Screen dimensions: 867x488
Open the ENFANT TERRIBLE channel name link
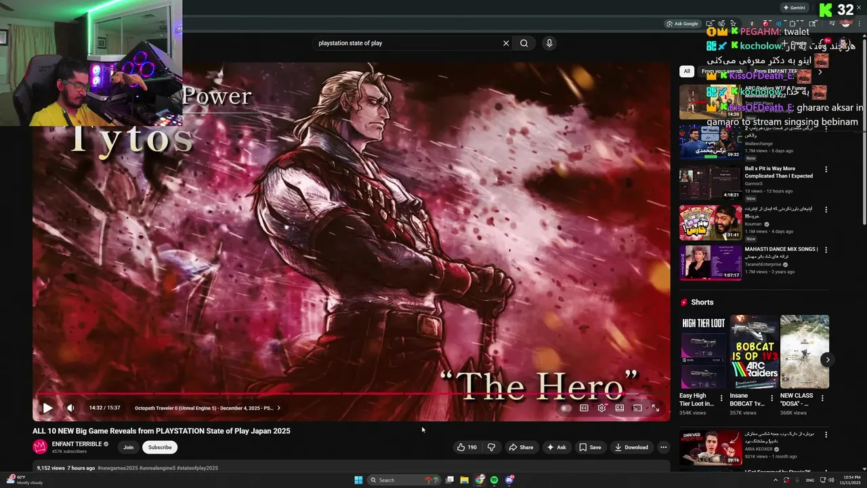(77, 444)
